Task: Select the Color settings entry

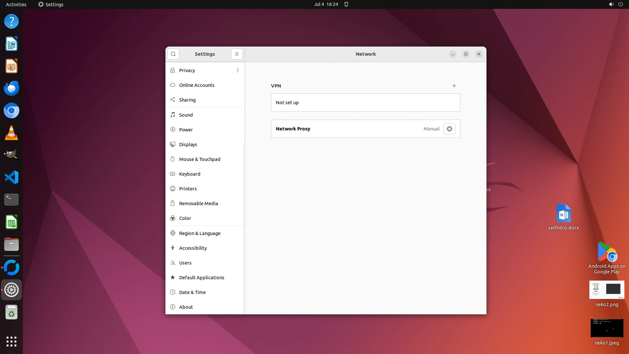Action: (x=185, y=218)
